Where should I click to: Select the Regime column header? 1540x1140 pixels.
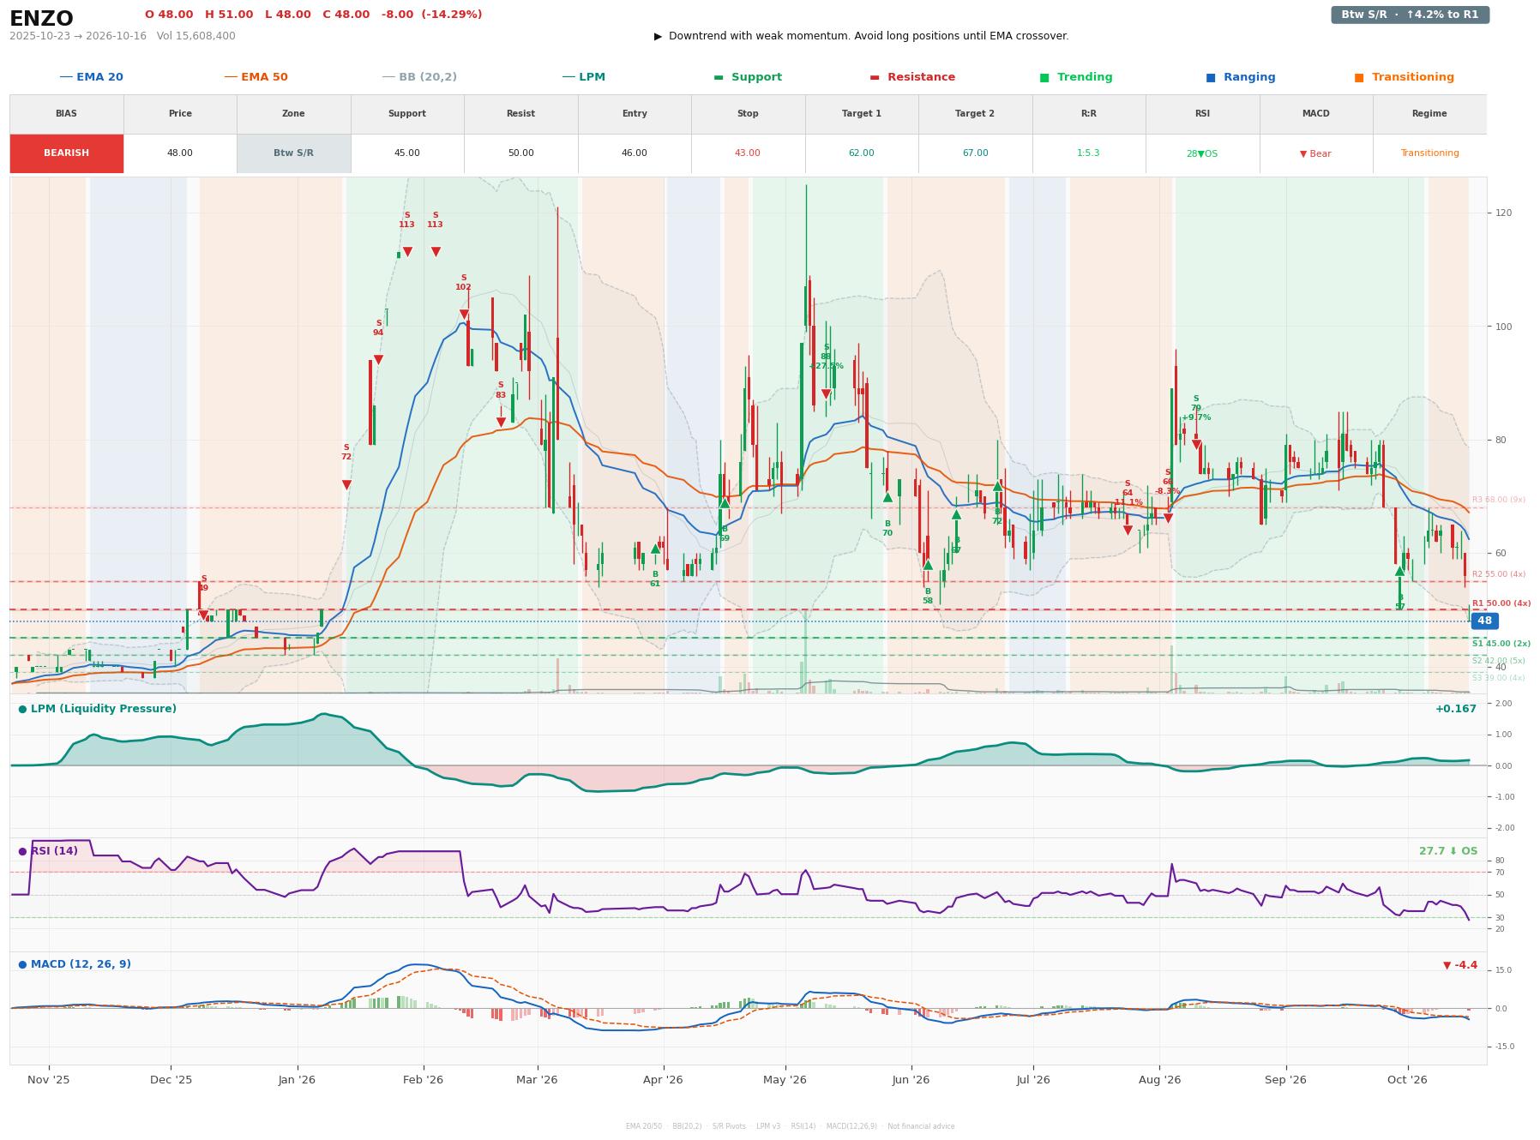[x=1429, y=114]
